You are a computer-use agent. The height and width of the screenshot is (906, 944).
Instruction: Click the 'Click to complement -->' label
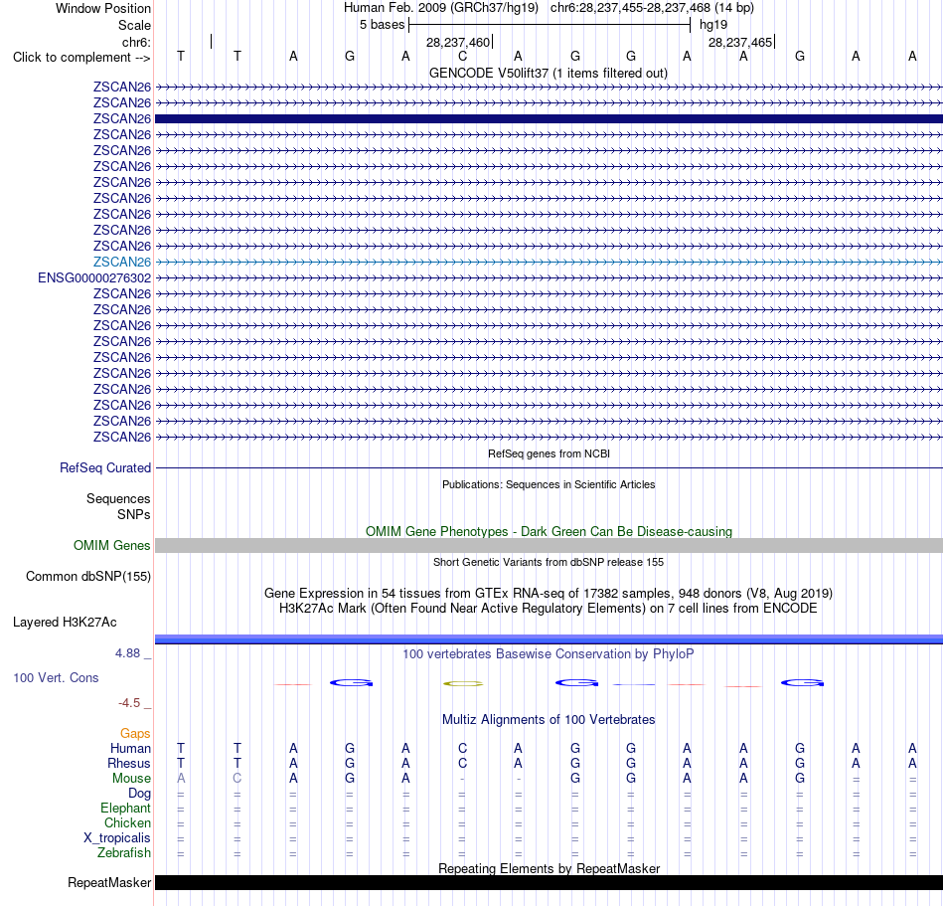81,58
